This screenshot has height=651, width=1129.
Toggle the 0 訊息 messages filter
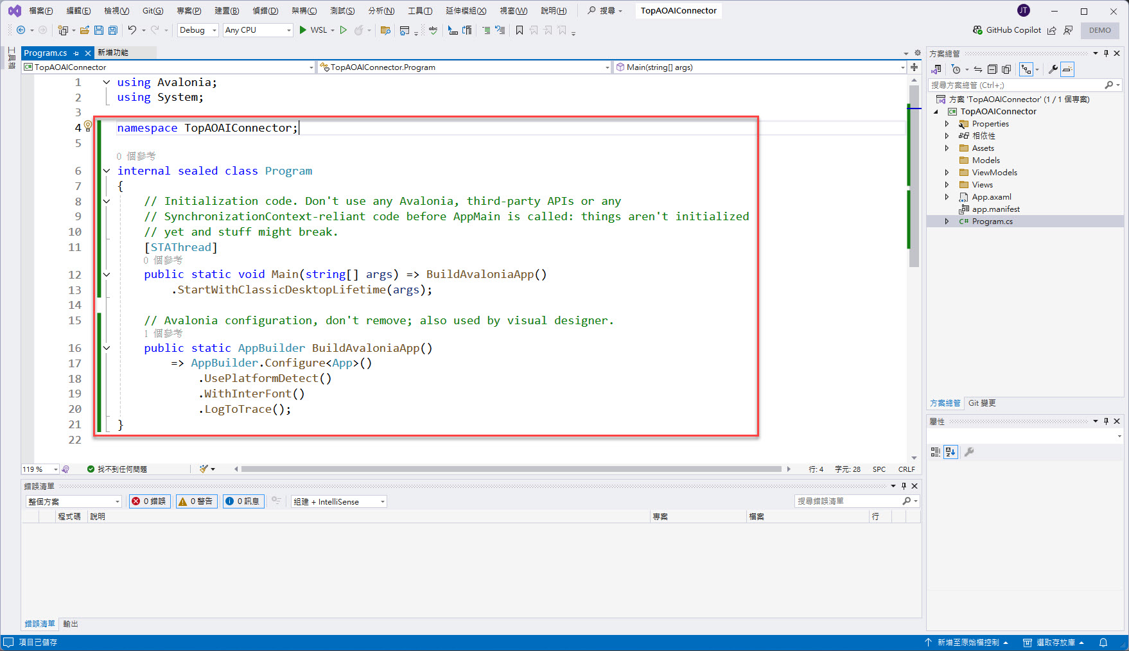click(x=243, y=501)
